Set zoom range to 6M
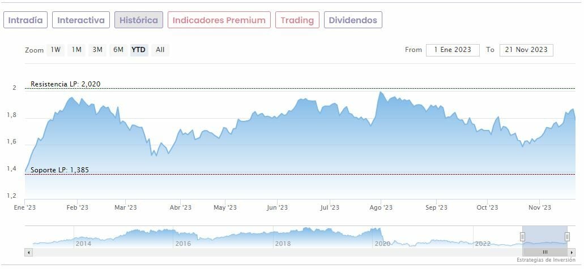Screen dimensions: 584x269 coord(118,50)
